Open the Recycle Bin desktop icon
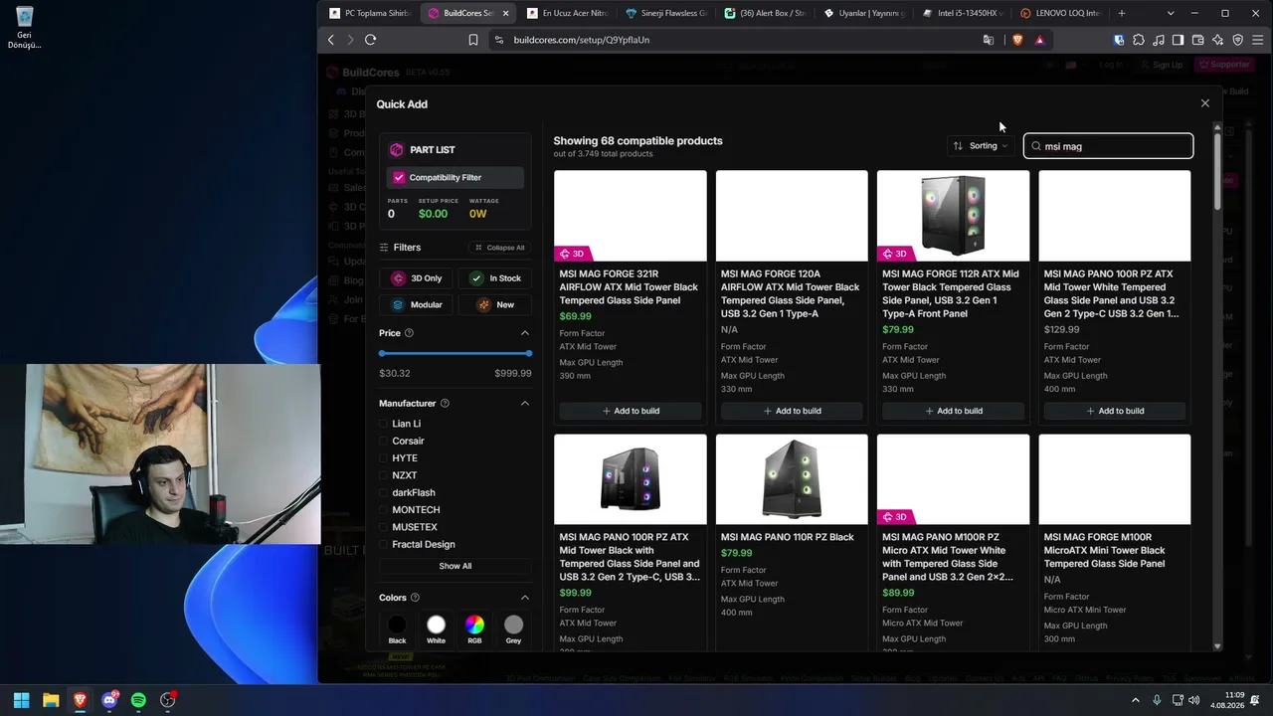 click(24, 27)
